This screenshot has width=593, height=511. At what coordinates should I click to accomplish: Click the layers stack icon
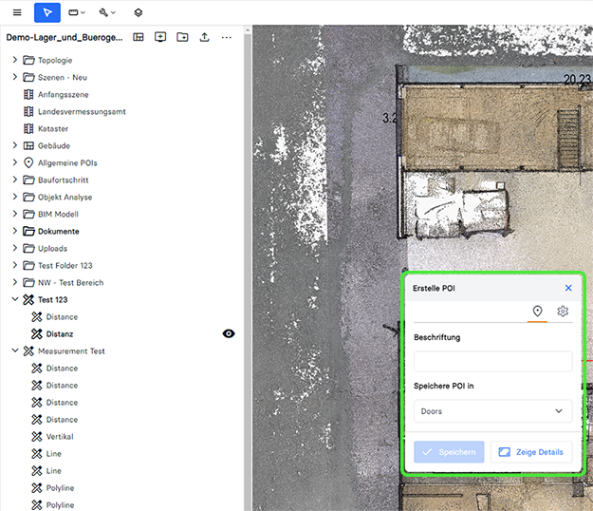[x=138, y=12]
